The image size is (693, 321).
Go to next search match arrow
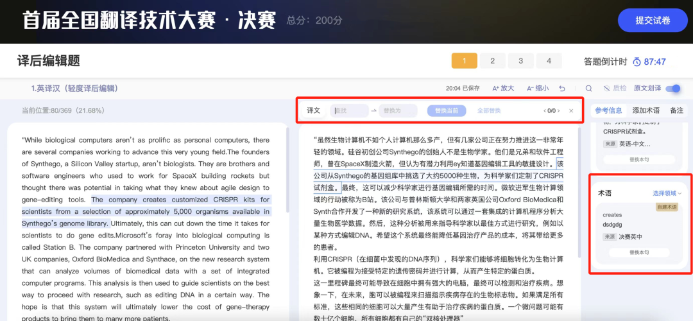(x=558, y=110)
